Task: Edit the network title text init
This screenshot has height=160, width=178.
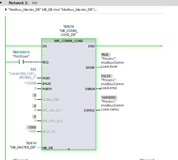Action: tap(35, 3)
